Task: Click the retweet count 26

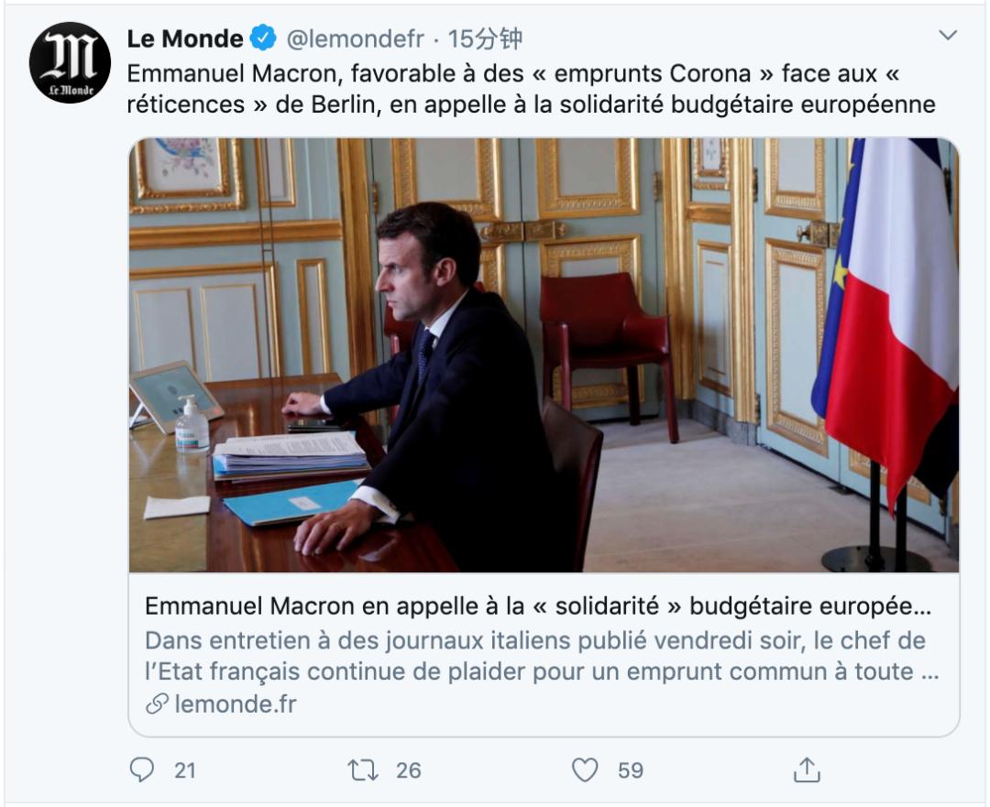Action: click(x=409, y=770)
